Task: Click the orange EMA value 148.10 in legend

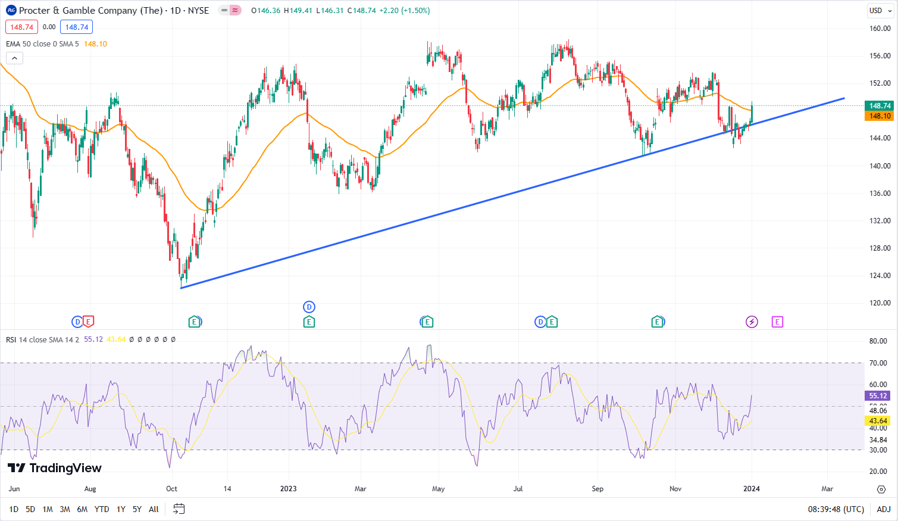Action: (95, 43)
